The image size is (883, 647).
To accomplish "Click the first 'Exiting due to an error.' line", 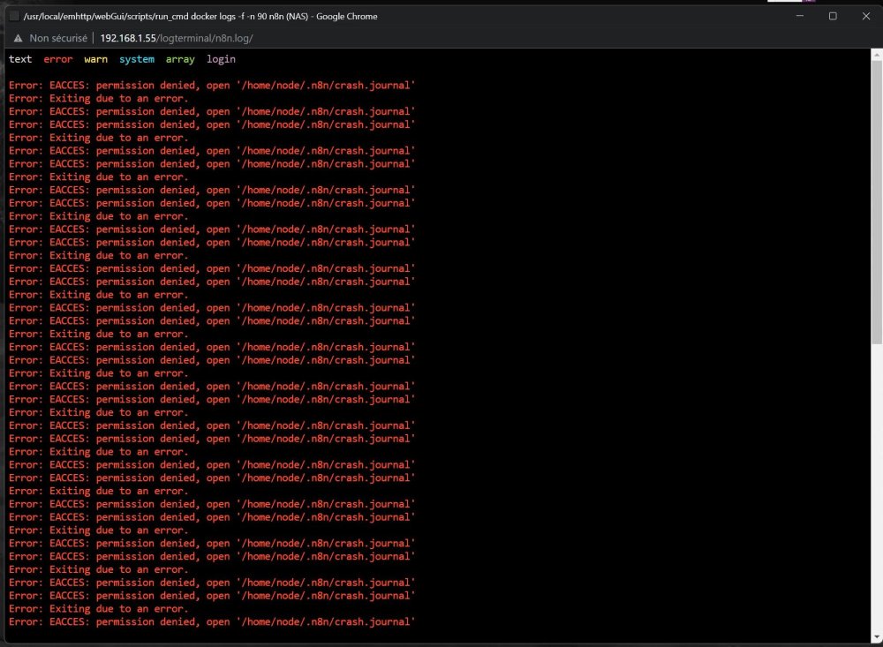I will click(99, 99).
